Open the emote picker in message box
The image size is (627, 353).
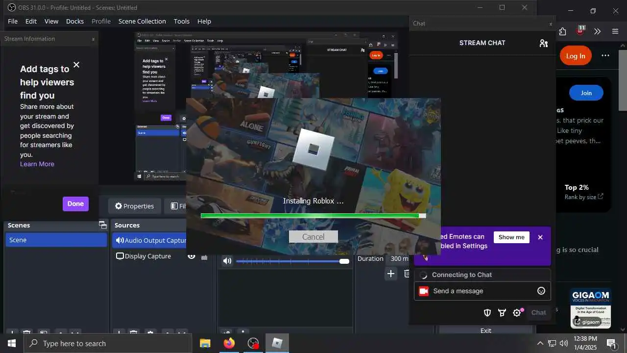pyautogui.click(x=541, y=291)
